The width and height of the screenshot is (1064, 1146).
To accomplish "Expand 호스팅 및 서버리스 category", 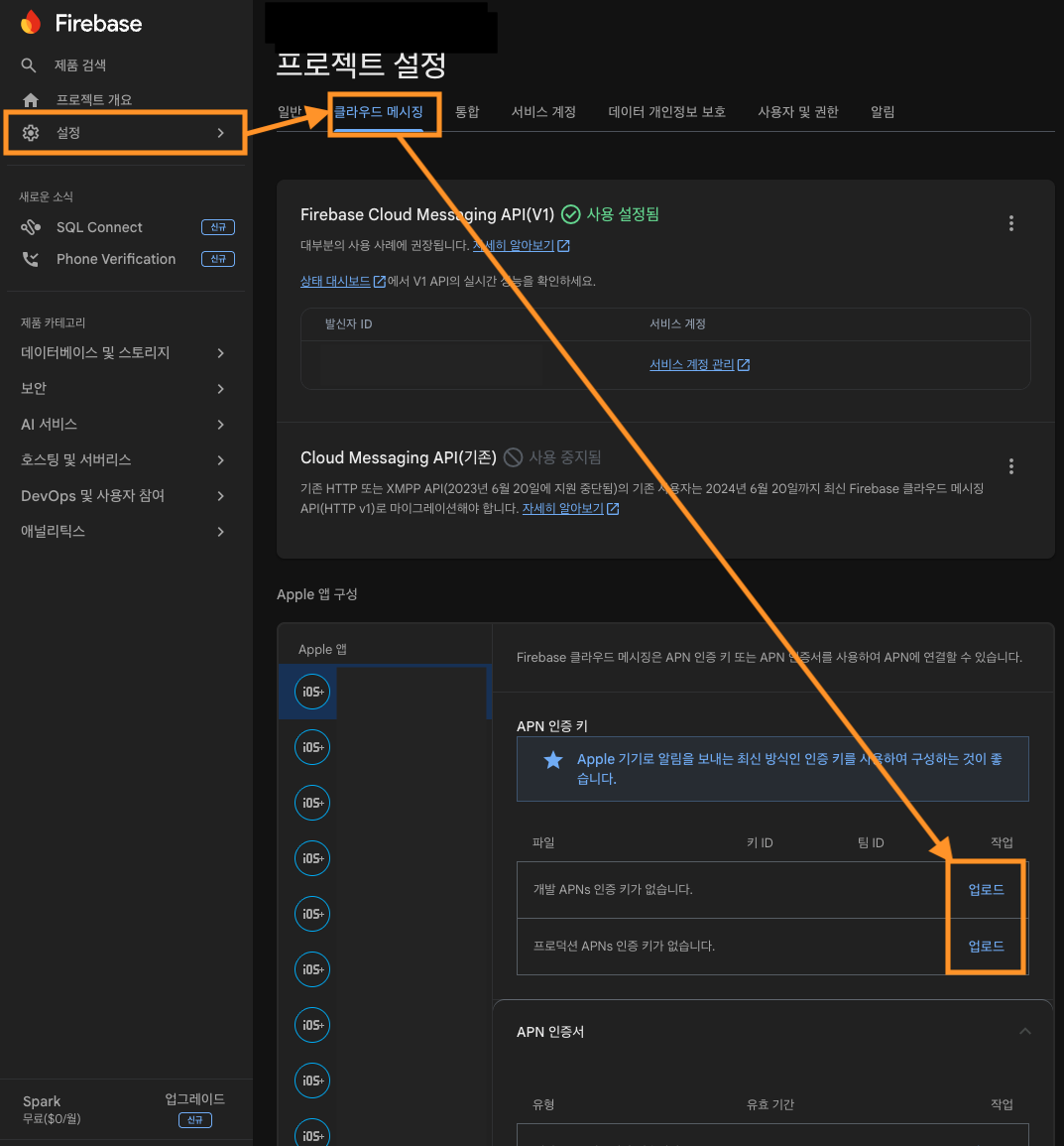I will (x=220, y=460).
